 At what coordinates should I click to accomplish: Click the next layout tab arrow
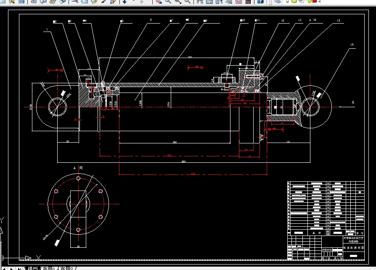[x=11, y=268]
